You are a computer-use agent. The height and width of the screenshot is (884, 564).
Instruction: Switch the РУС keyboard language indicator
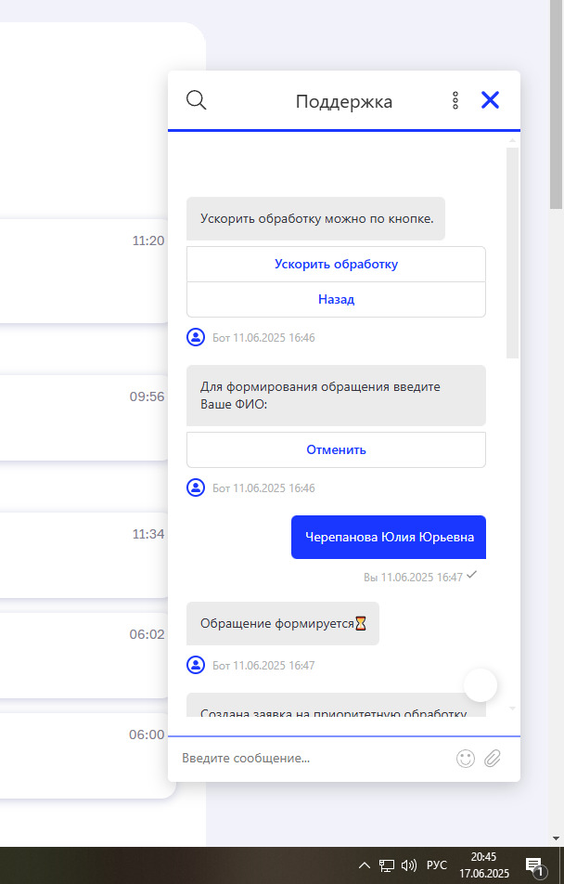coord(436,865)
